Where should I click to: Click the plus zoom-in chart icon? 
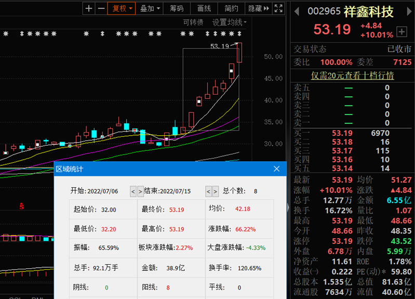click(89, 8)
